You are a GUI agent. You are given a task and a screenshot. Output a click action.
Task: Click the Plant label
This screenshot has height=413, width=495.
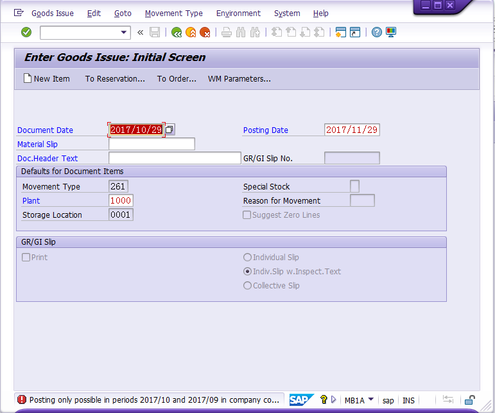pyautogui.click(x=31, y=201)
